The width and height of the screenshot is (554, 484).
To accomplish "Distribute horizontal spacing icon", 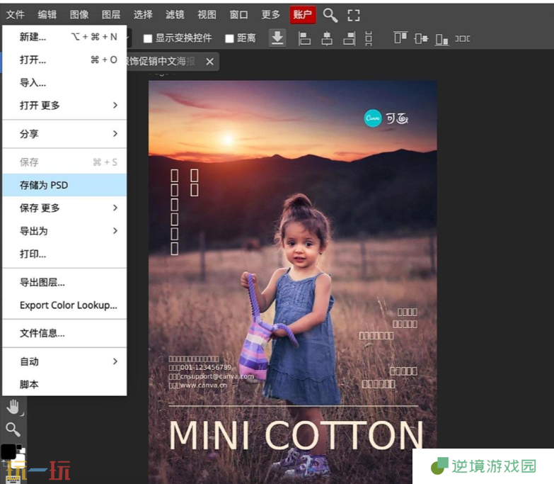I will [462, 38].
